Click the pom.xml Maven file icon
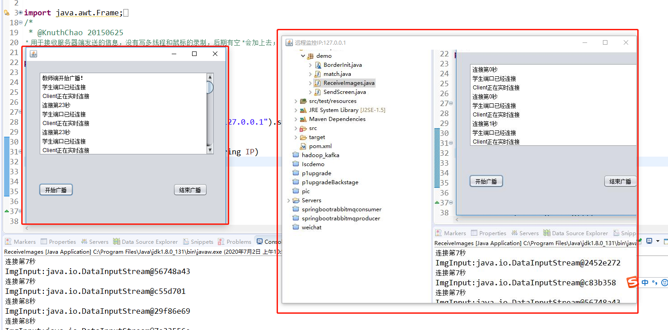The height and width of the screenshot is (330, 668). 303,146
